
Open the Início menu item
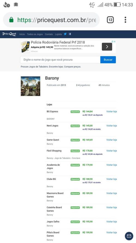pos(22,34)
